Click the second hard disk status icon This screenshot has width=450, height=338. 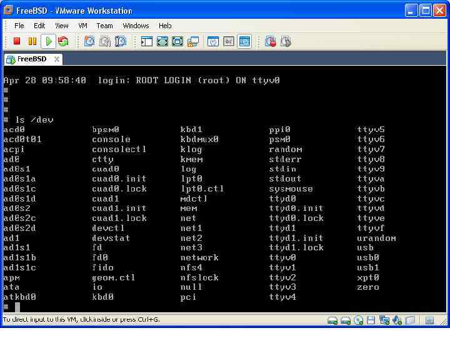tap(345, 320)
